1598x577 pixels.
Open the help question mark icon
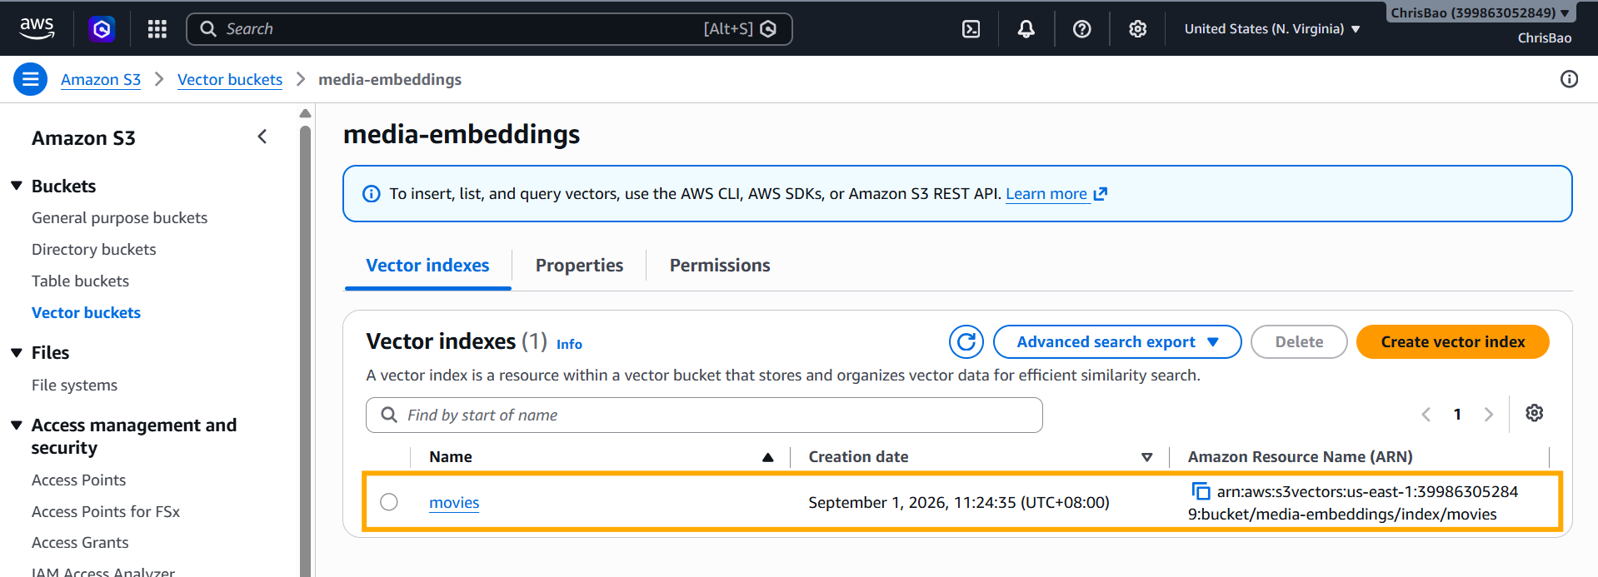tap(1081, 29)
